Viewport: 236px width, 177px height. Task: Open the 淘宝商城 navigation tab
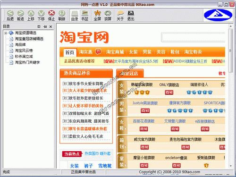(115, 52)
